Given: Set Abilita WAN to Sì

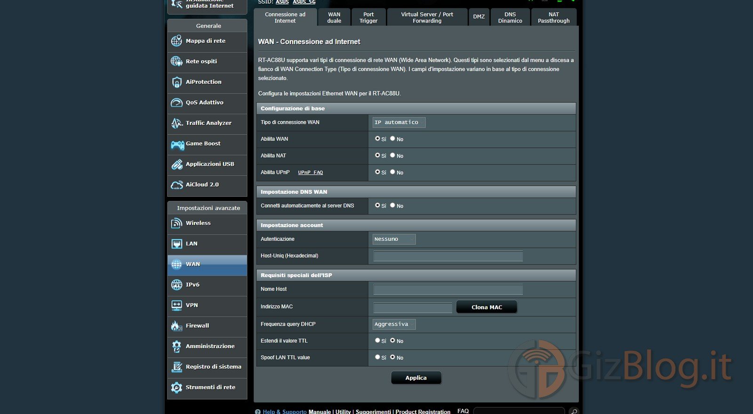Looking at the screenshot, I should [x=377, y=139].
